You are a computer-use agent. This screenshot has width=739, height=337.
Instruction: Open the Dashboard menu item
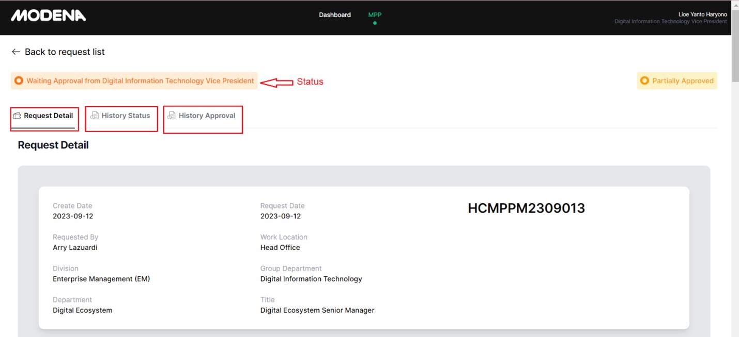tap(335, 15)
